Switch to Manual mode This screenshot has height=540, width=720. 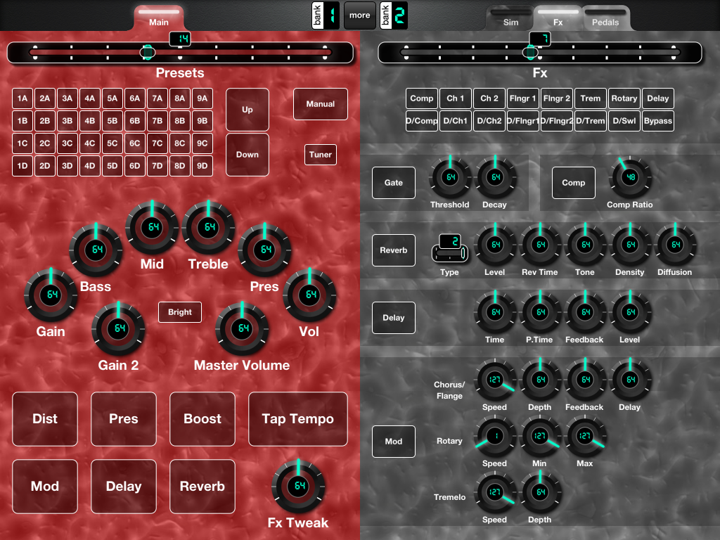click(321, 104)
